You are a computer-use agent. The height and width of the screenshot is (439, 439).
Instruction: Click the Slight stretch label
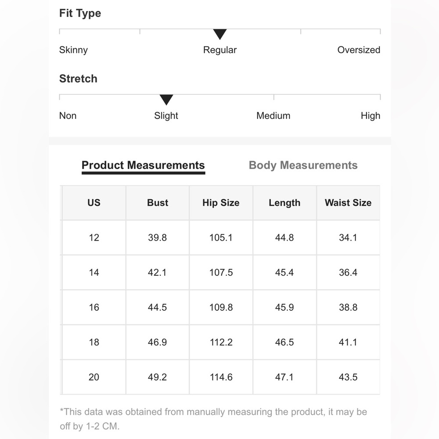(x=166, y=115)
